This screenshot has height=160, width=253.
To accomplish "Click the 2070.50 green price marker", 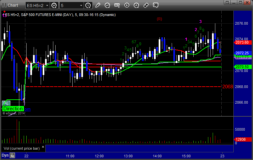I will [x=243, y=67].
